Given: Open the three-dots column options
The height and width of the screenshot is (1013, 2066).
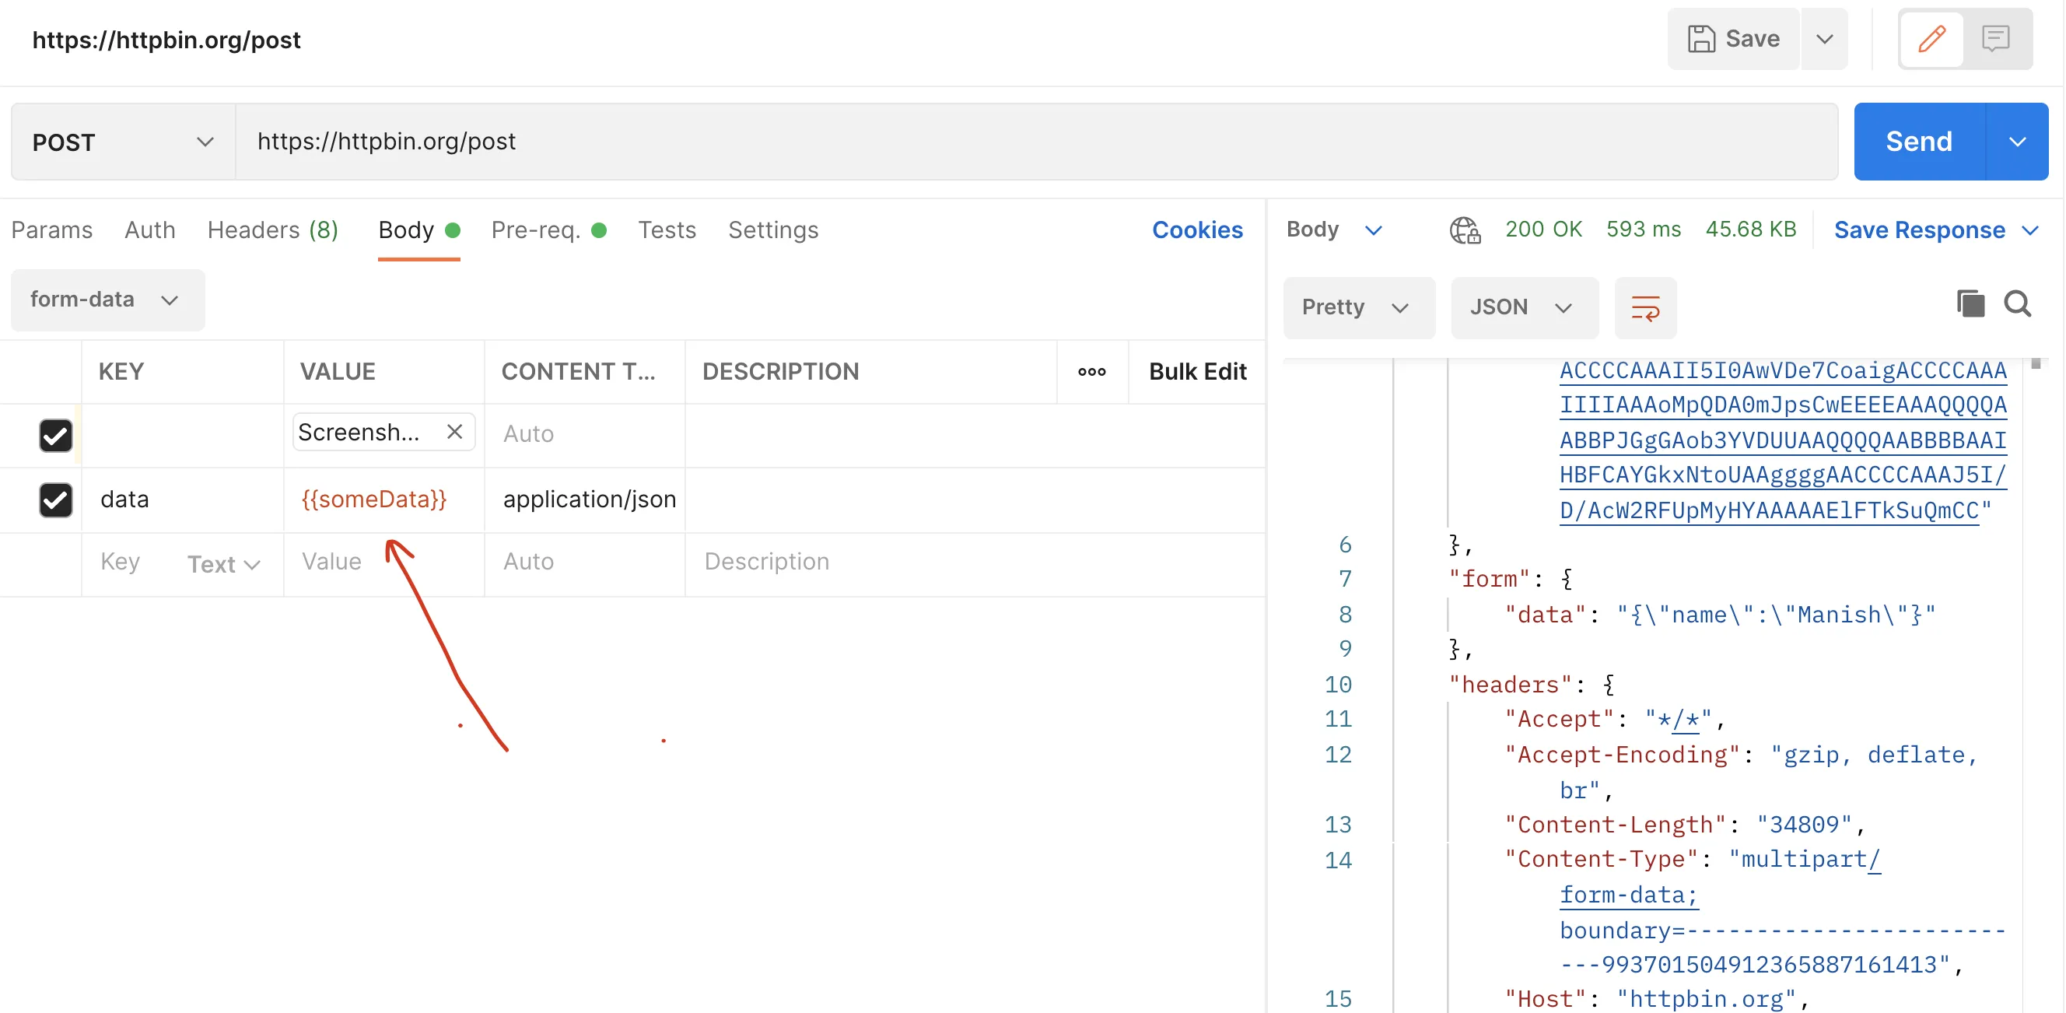Looking at the screenshot, I should coord(1091,371).
